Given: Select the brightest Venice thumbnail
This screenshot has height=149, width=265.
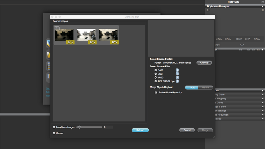Looking at the screenshot, I should (x=86, y=35).
